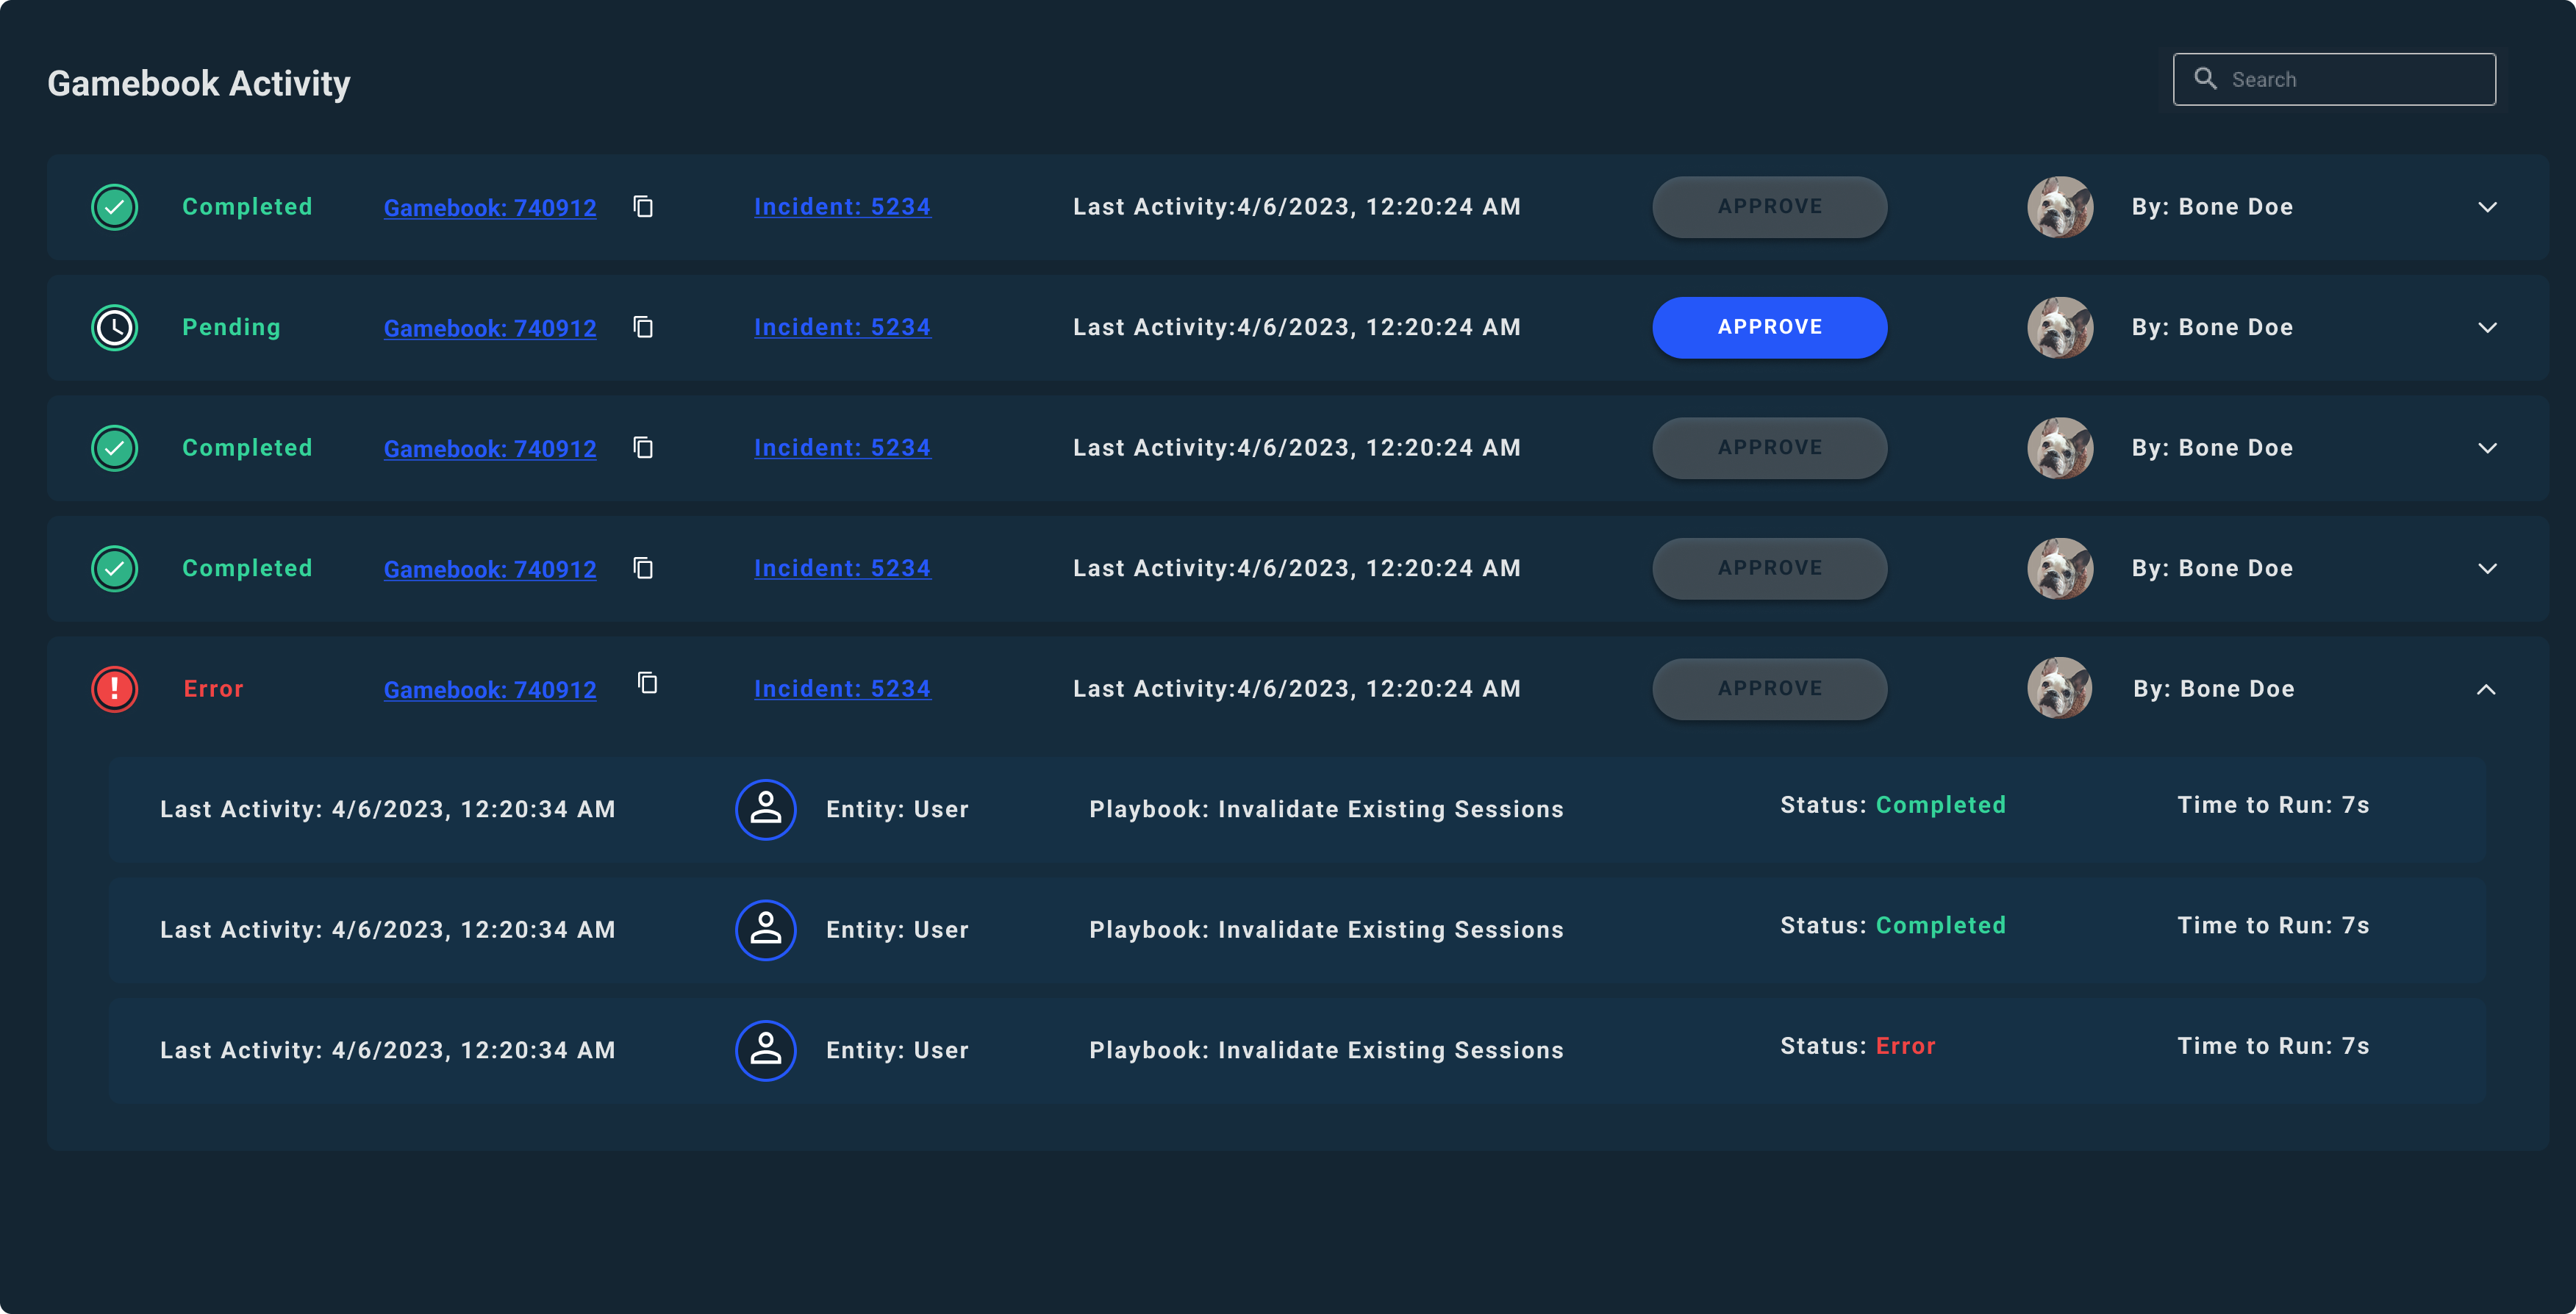Click Bone Doe's avatar in third Completed row
The height and width of the screenshot is (1314, 2576).
[2060, 568]
